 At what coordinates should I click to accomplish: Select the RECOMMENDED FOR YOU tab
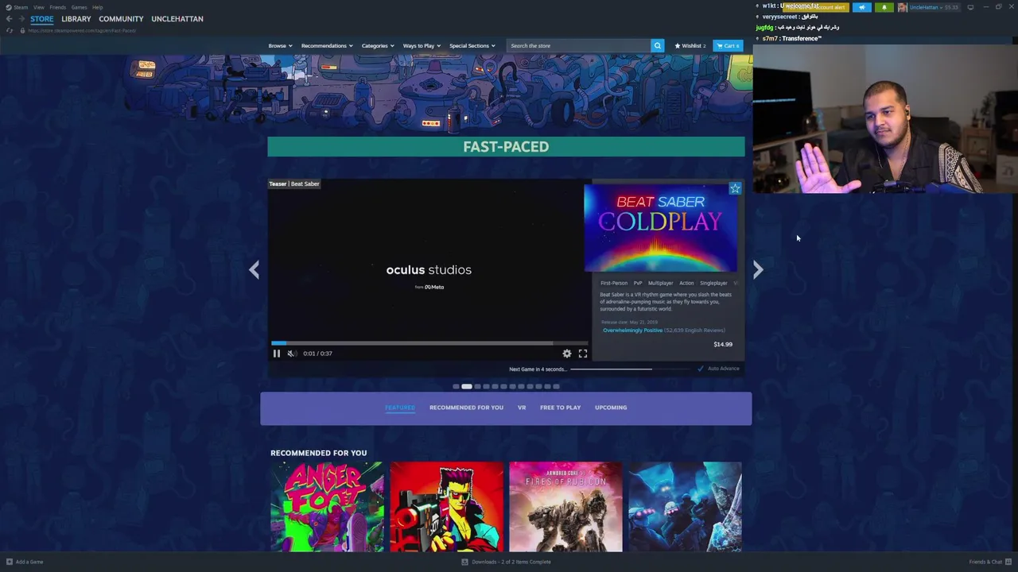(x=466, y=408)
